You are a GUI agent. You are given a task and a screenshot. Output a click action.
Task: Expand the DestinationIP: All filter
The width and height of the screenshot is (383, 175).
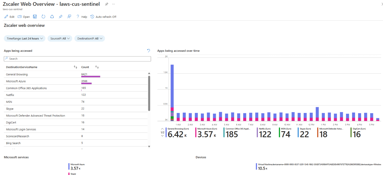pyautogui.click(x=90, y=39)
